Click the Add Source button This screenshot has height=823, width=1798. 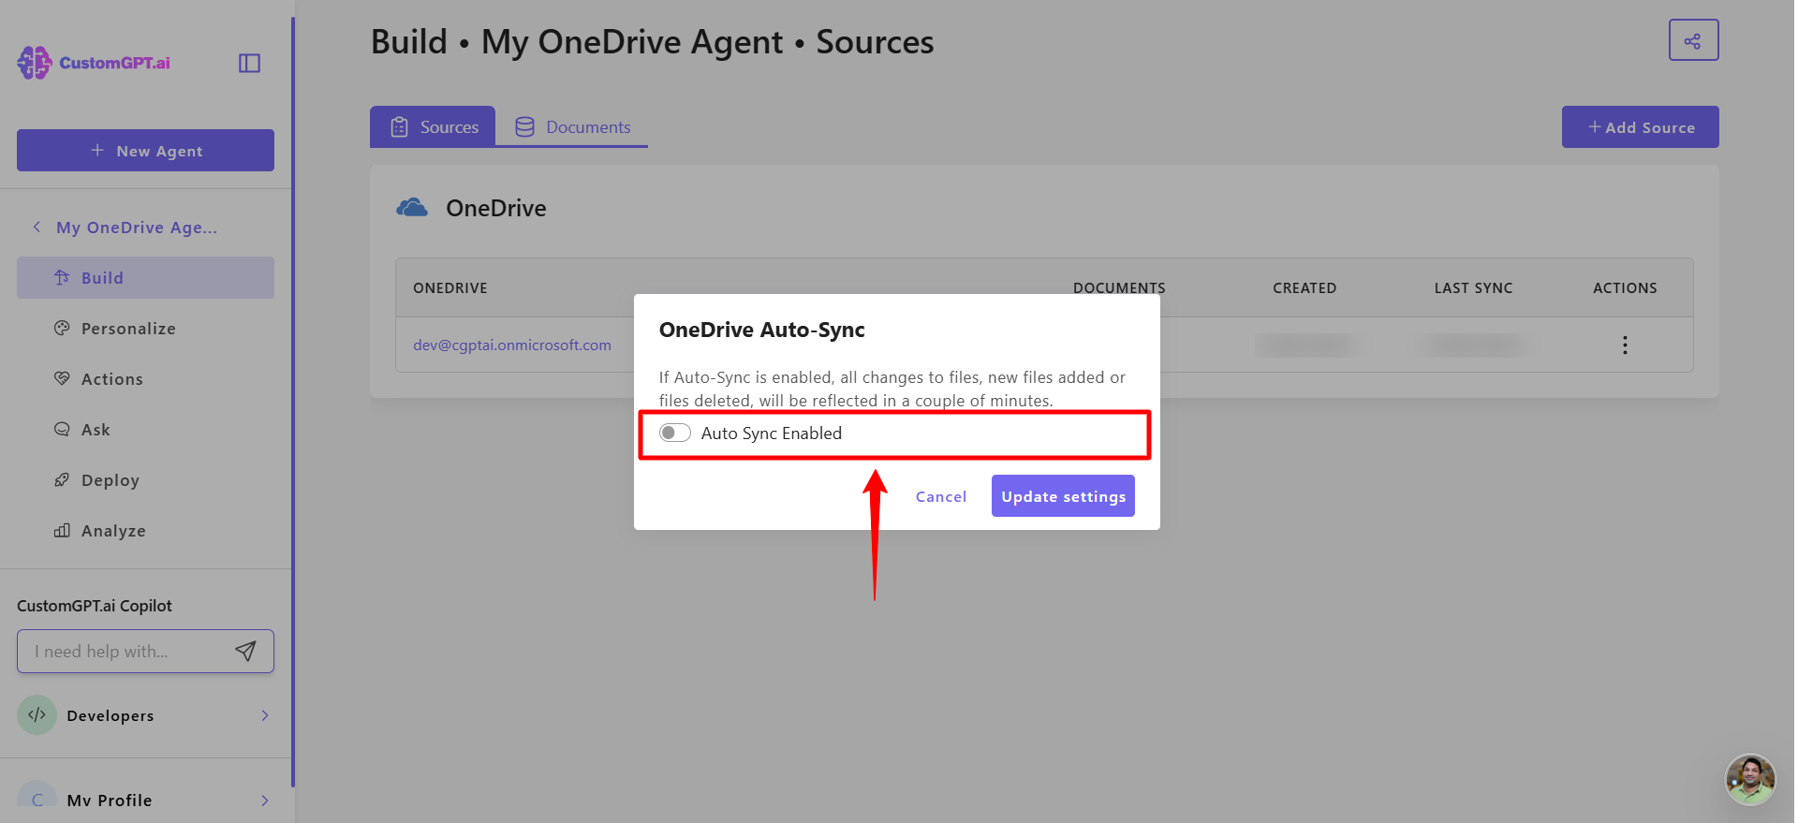coord(1640,126)
